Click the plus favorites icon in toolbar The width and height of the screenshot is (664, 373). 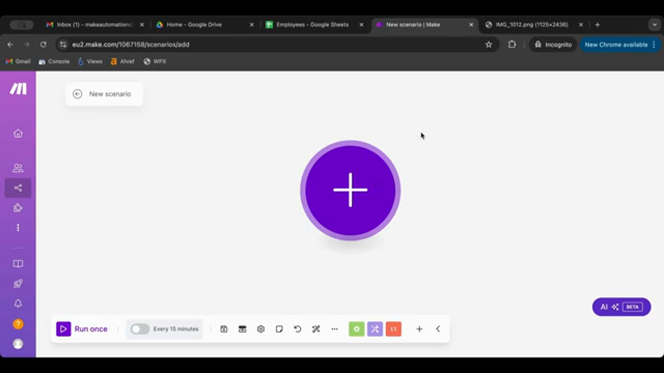tap(419, 329)
